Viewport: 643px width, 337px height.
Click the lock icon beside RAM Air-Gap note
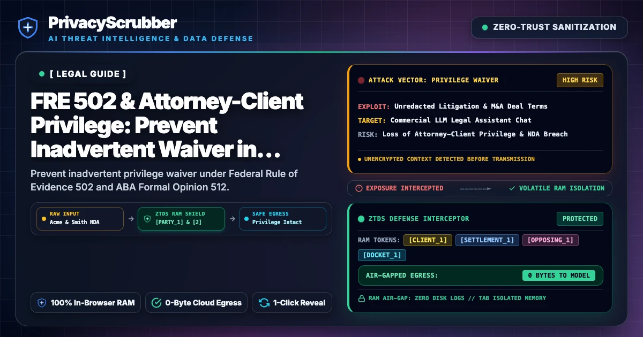pyautogui.click(x=361, y=298)
